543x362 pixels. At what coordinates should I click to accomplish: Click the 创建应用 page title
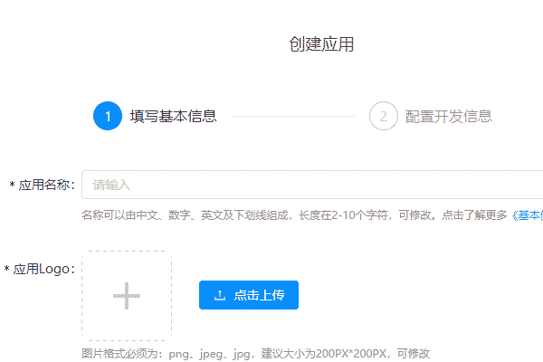point(321,44)
